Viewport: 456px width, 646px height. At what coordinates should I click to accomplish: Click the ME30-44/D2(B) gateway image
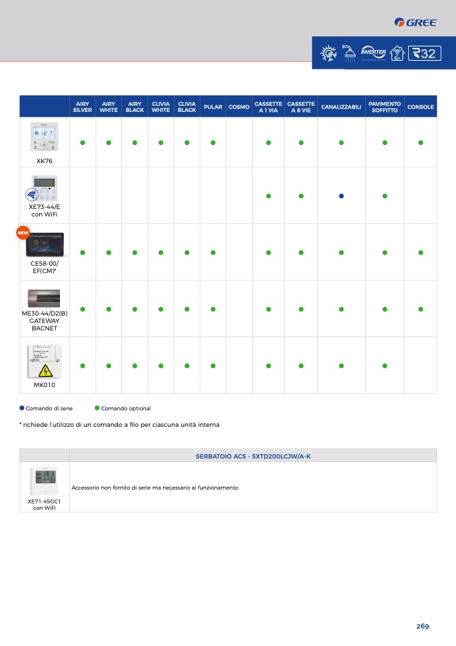[44, 298]
